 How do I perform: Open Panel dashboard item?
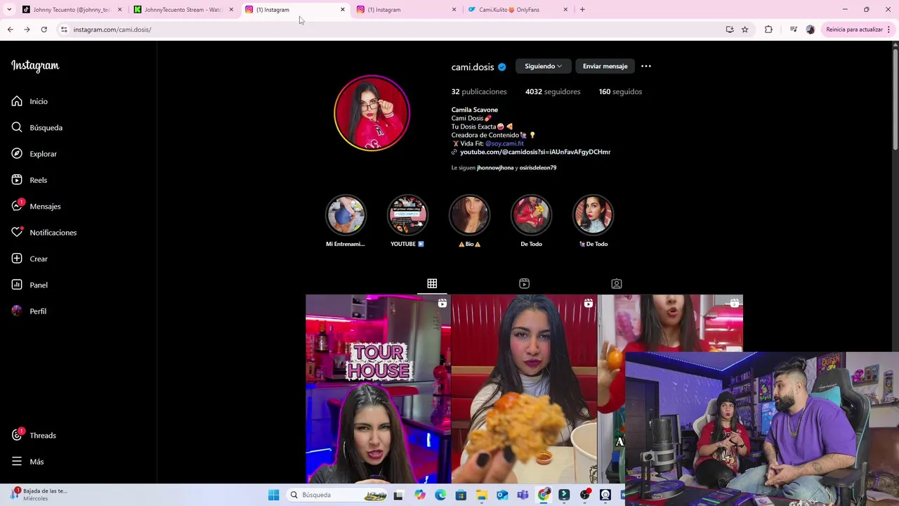pyautogui.click(x=29, y=285)
